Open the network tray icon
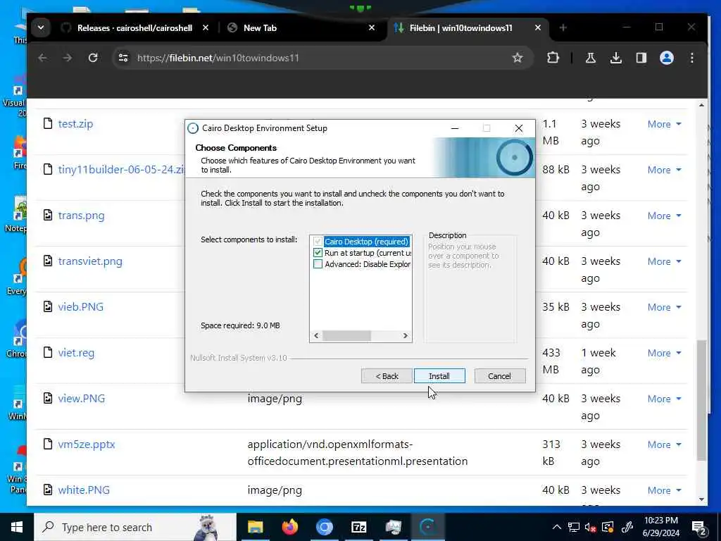The height and width of the screenshot is (541, 721). click(573, 527)
